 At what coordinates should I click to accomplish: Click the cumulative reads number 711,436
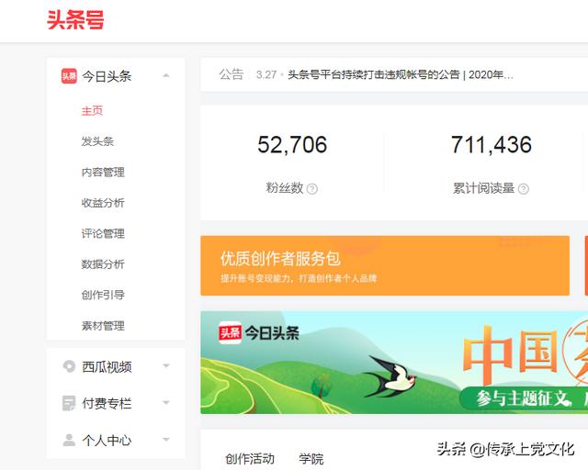click(x=492, y=145)
